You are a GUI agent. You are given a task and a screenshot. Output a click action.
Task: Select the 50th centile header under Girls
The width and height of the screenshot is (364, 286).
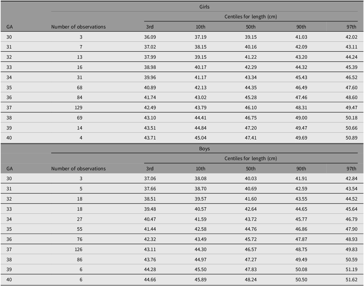tap(250, 27)
